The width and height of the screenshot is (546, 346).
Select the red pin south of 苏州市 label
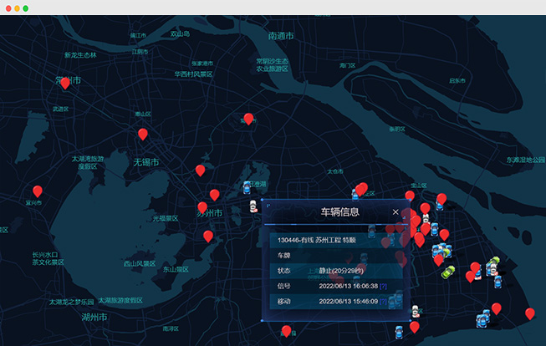click(x=208, y=236)
